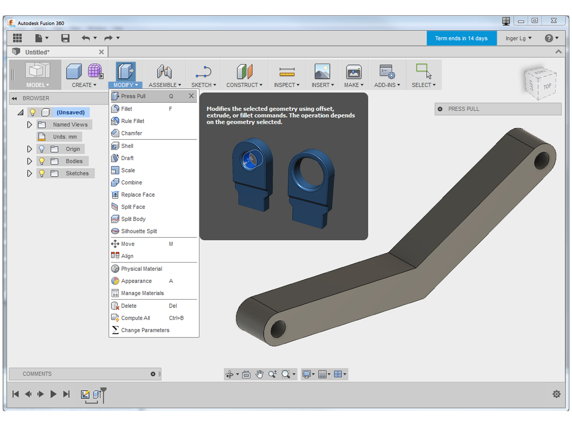Image resolution: width=572 pixels, height=427 pixels.
Task: Click the extrude feature in timeline
Action: click(x=97, y=394)
